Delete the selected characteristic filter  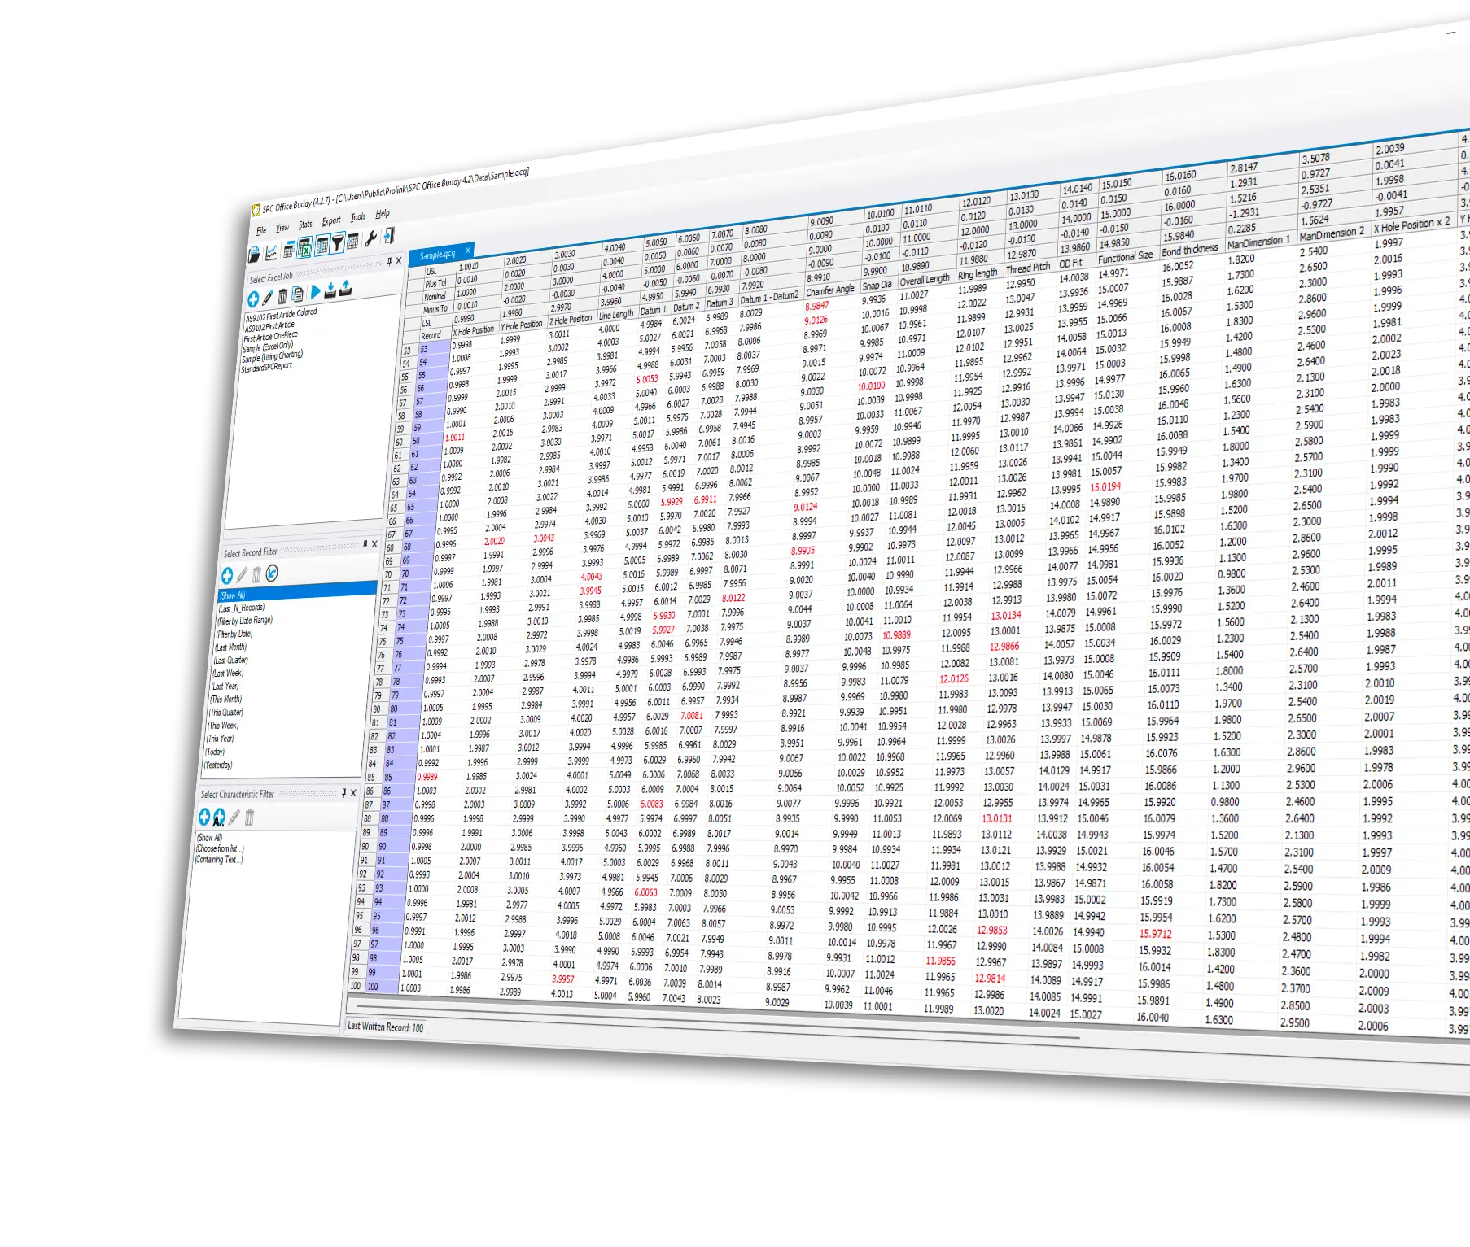(249, 818)
